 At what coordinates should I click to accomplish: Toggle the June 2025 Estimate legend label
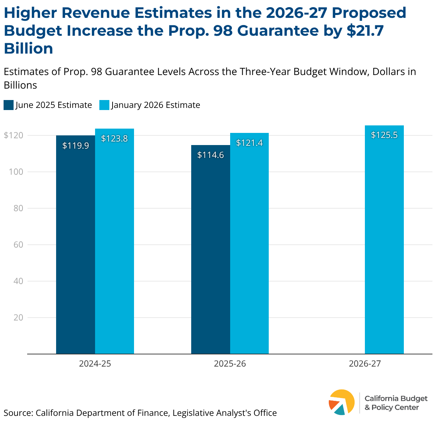pyautogui.click(x=54, y=105)
